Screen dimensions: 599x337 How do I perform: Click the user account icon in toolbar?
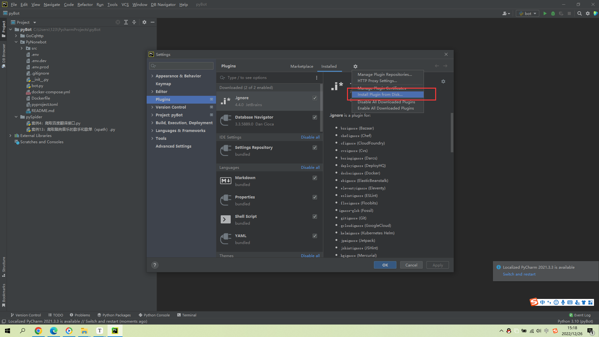click(x=506, y=13)
